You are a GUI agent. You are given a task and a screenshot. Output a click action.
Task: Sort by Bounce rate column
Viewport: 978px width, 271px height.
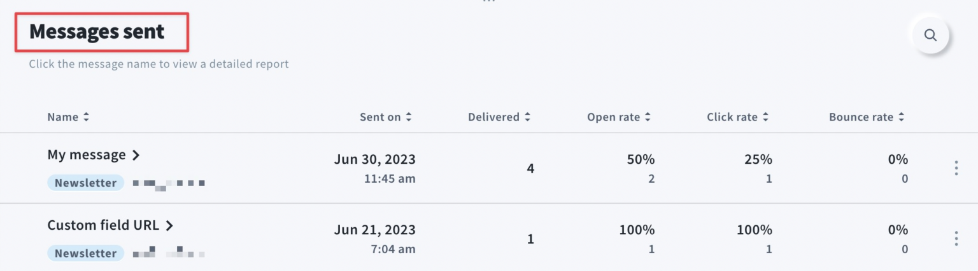(866, 117)
